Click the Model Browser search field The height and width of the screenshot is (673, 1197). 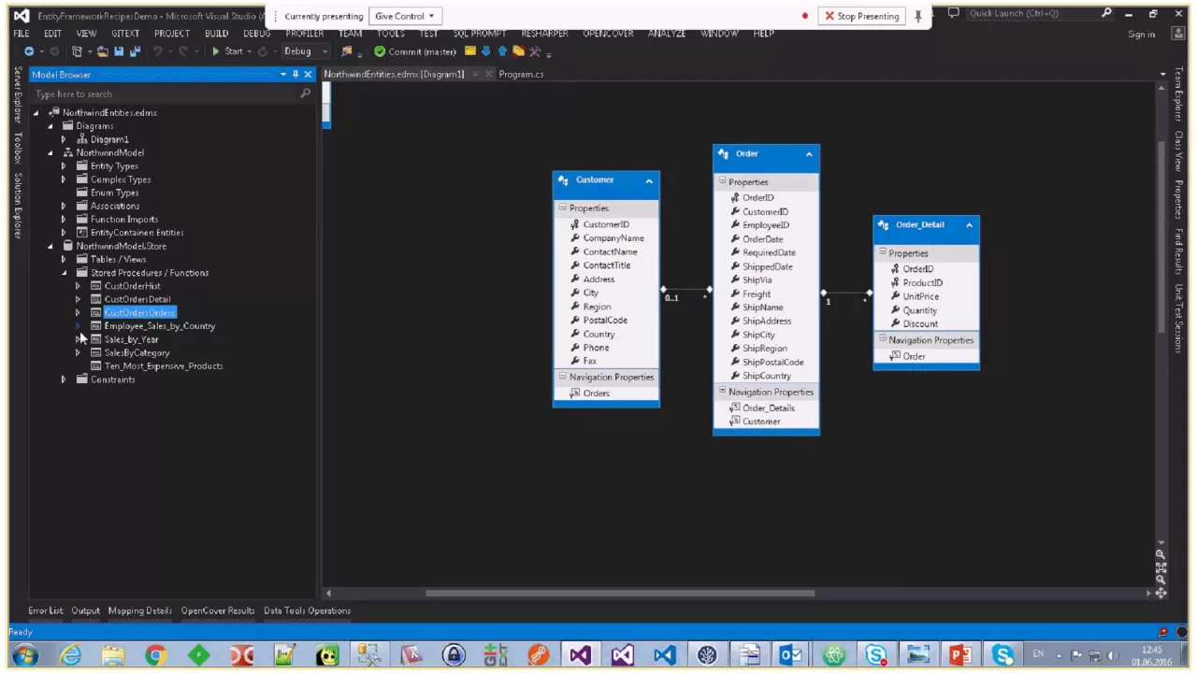pos(165,93)
